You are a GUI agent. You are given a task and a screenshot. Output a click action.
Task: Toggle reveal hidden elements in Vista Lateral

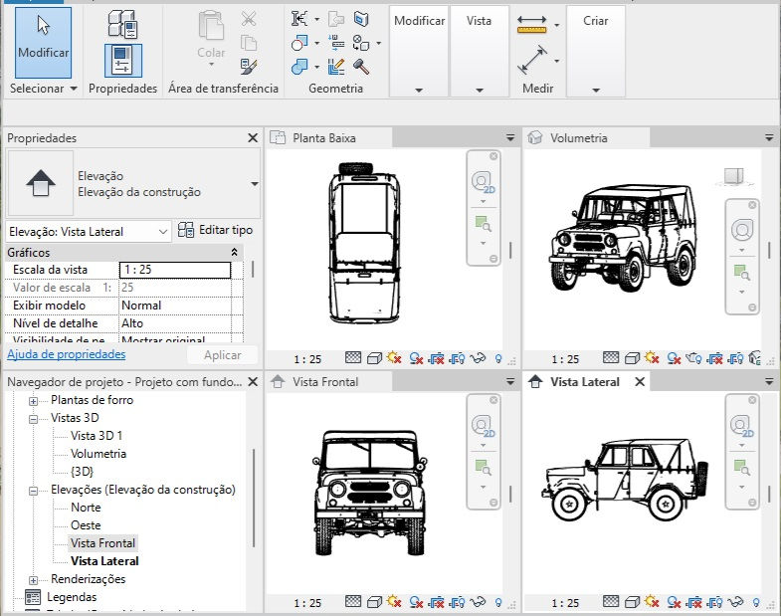(756, 602)
